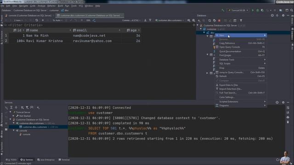Collapse Customer Database on SQL Server tree node
The width and height of the screenshot is (294, 165).
tap(198, 25)
